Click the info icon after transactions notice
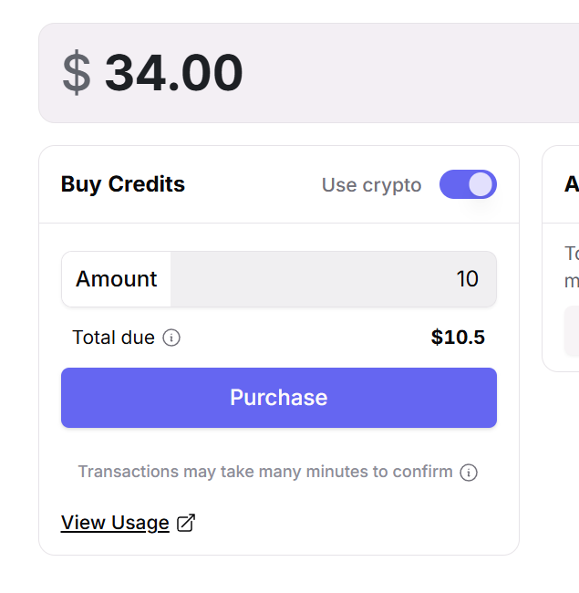The image size is (579, 593). point(469,472)
